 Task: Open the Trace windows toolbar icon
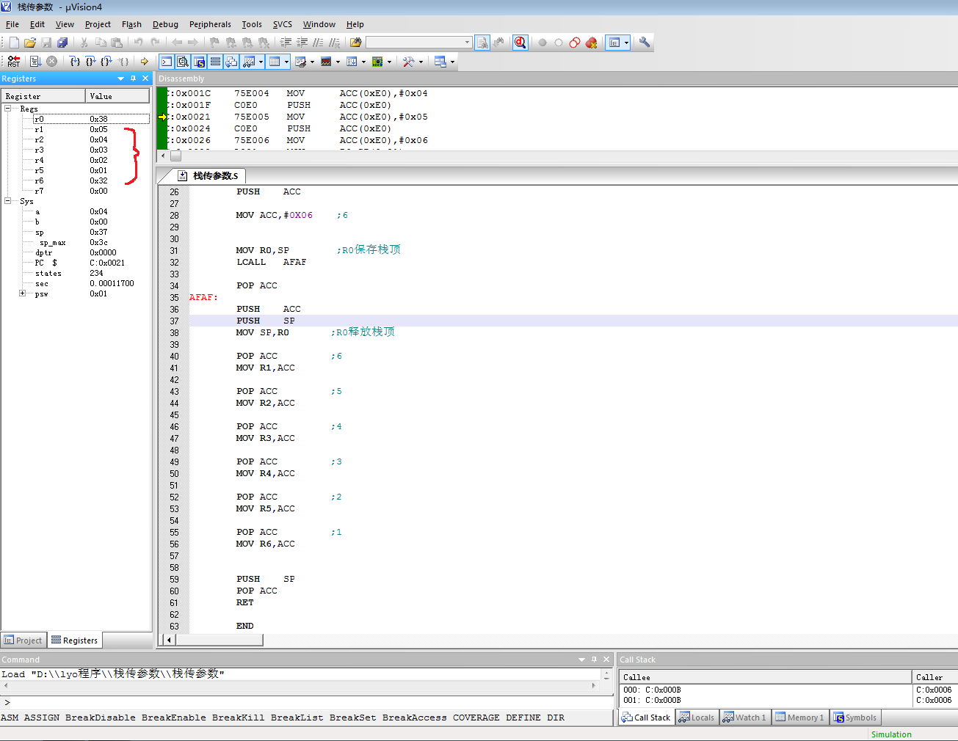(x=352, y=62)
